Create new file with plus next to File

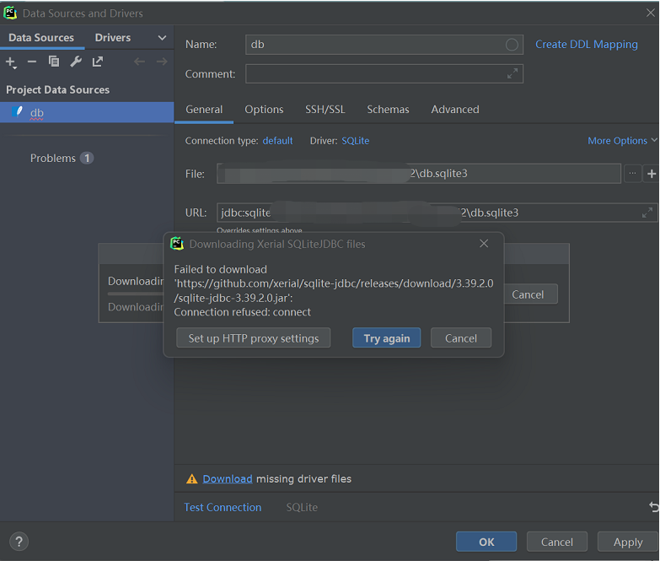652,174
